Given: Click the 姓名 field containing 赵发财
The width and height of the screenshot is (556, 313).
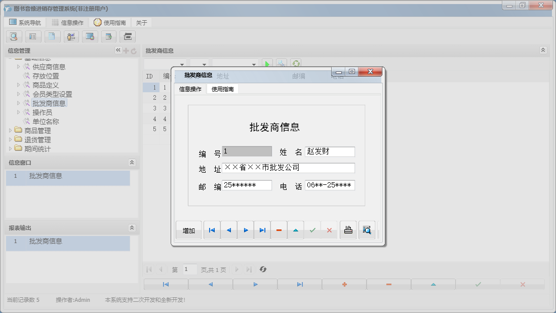Looking at the screenshot, I should (330, 151).
